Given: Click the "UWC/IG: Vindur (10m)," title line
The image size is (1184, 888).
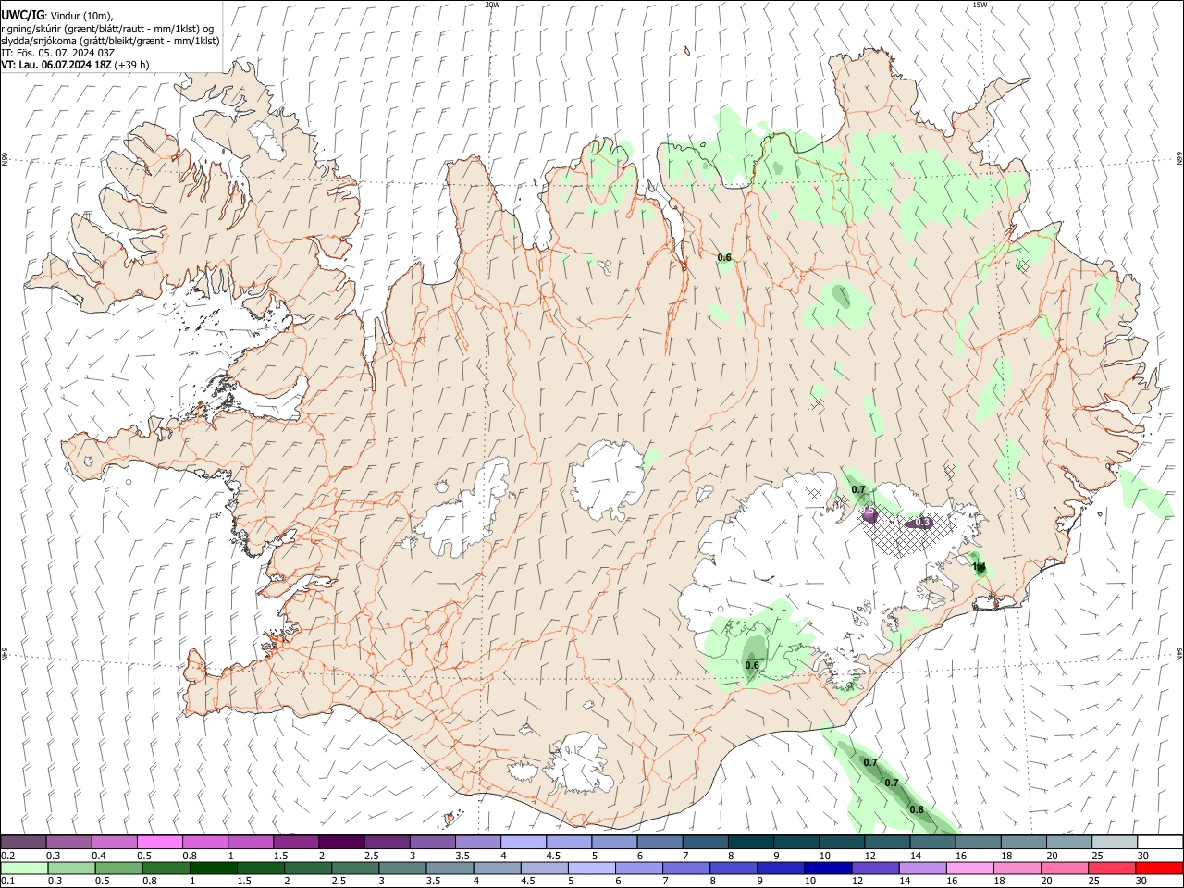Looking at the screenshot, I should [x=57, y=16].
